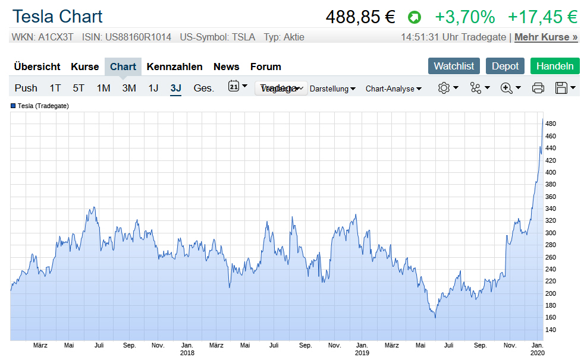584x357 pixels.
Task: Click the Jan. 2018 axis label
Action: (187, 349)
